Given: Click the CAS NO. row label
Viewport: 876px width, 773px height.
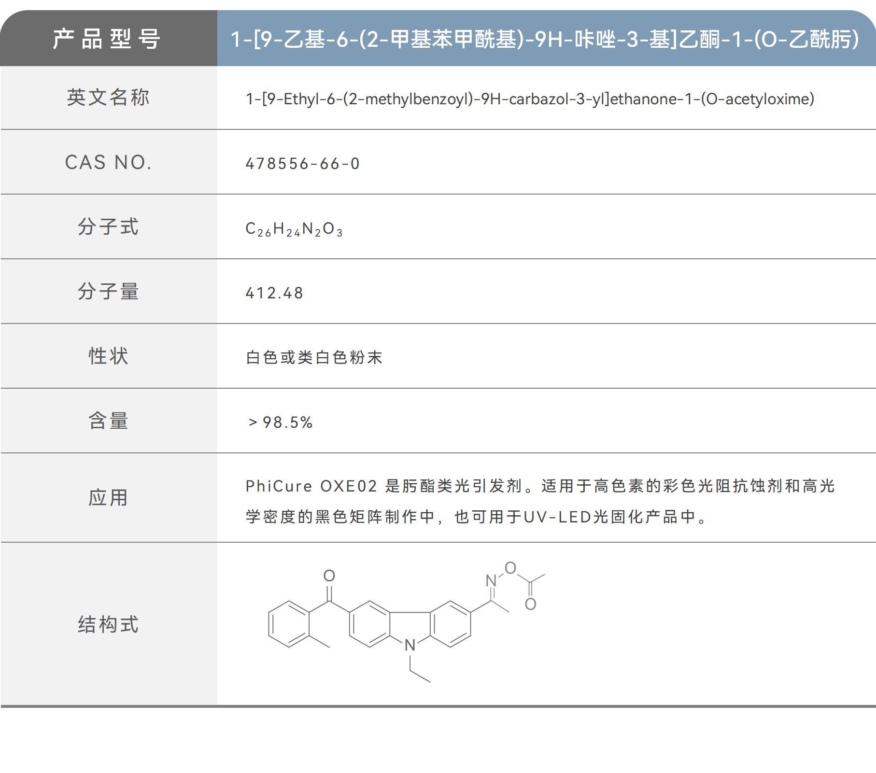Looking at the screenshot, I should coord(109,163).
